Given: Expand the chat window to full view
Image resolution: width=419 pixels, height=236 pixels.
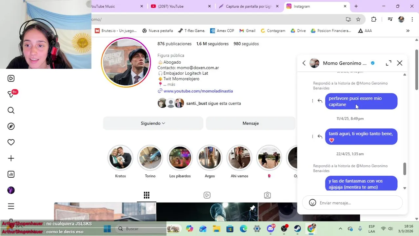Looking at the screenshot, I should pyautogui.click(x=389, y=63).
